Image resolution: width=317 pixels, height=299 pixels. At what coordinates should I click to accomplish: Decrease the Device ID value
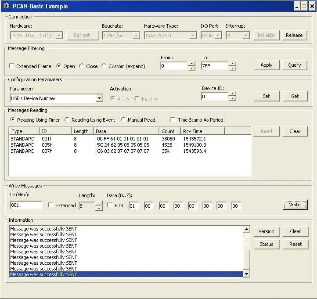pyautogui.click(x=233, y=99)
